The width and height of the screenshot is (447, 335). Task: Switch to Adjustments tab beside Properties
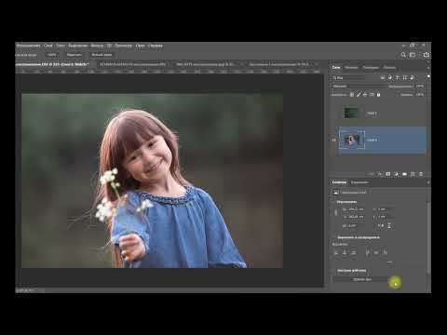click(x=359, y=182)
